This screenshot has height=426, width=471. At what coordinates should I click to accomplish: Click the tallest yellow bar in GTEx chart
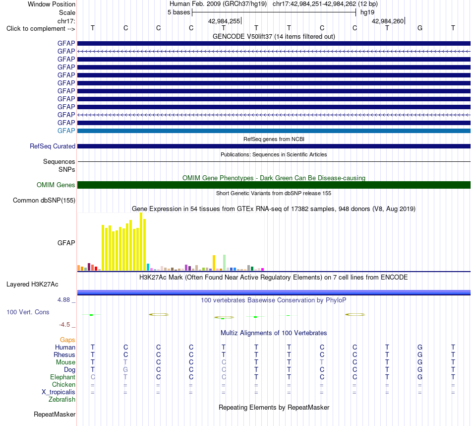pyautogui.click(x=141, y=242)
